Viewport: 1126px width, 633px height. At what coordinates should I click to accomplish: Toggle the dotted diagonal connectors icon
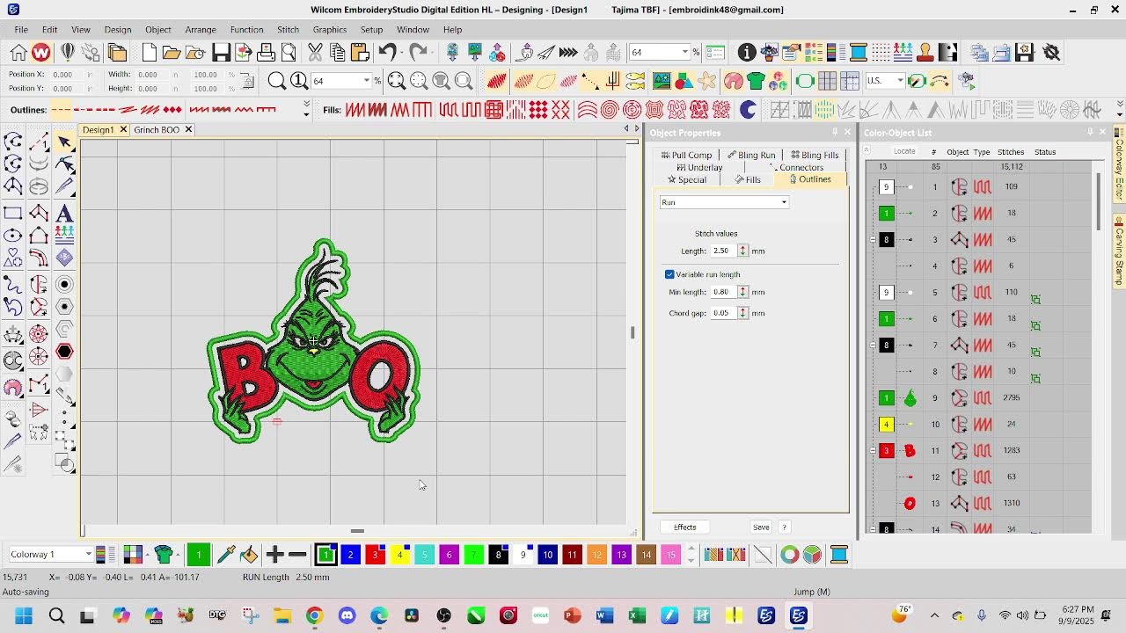click(x=590, y=81)
